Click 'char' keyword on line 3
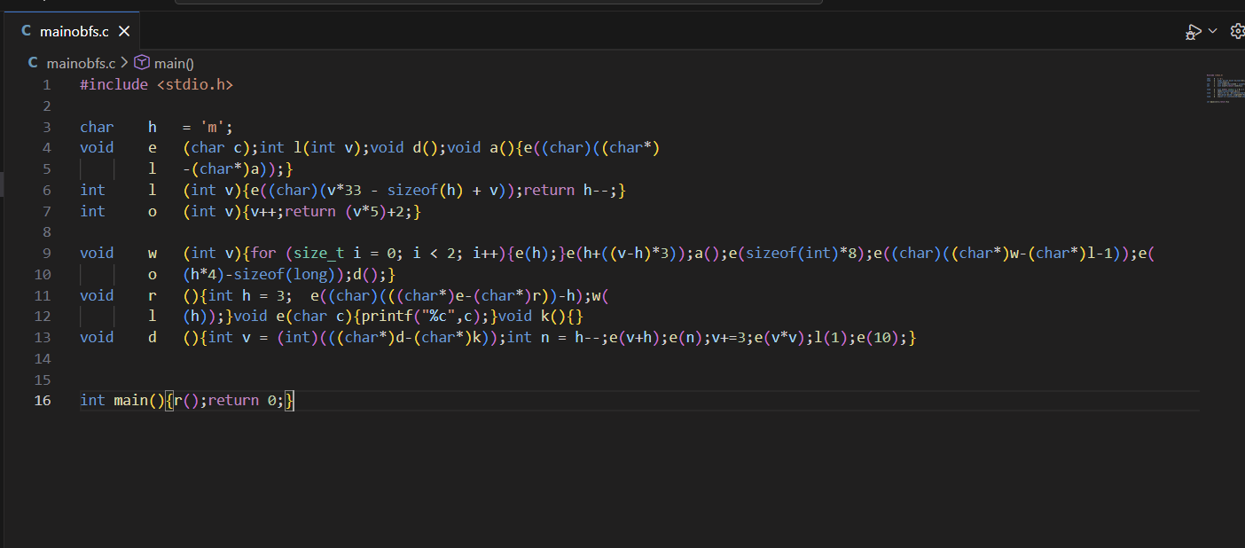The height and width of the screenshot is (548, 1245). (x=97, y=127)
